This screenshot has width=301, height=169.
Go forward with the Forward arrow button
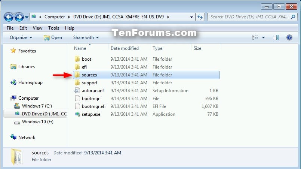(19, 17)
